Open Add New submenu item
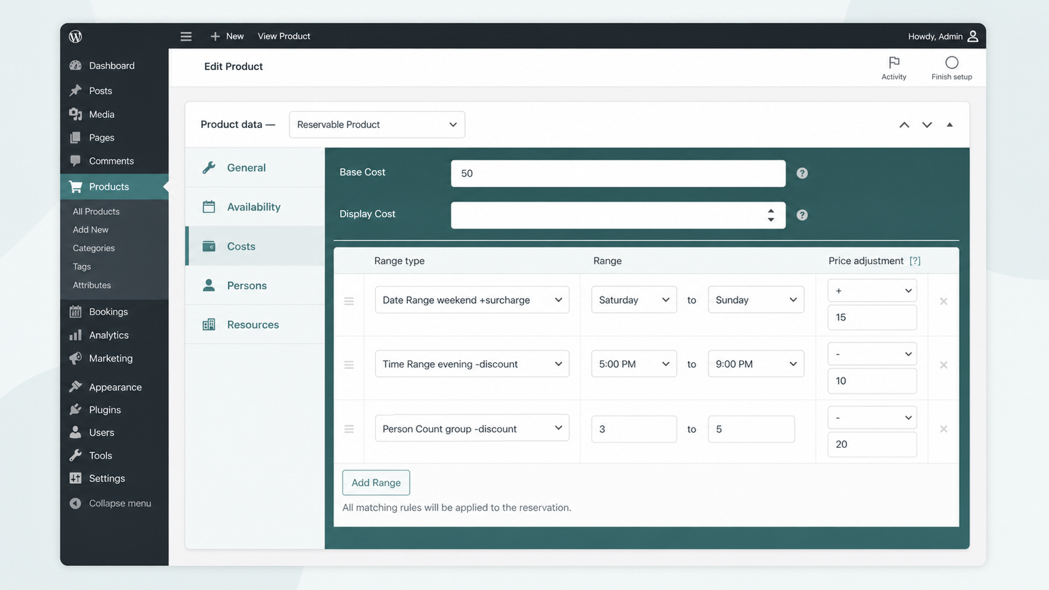 point(90,230)
